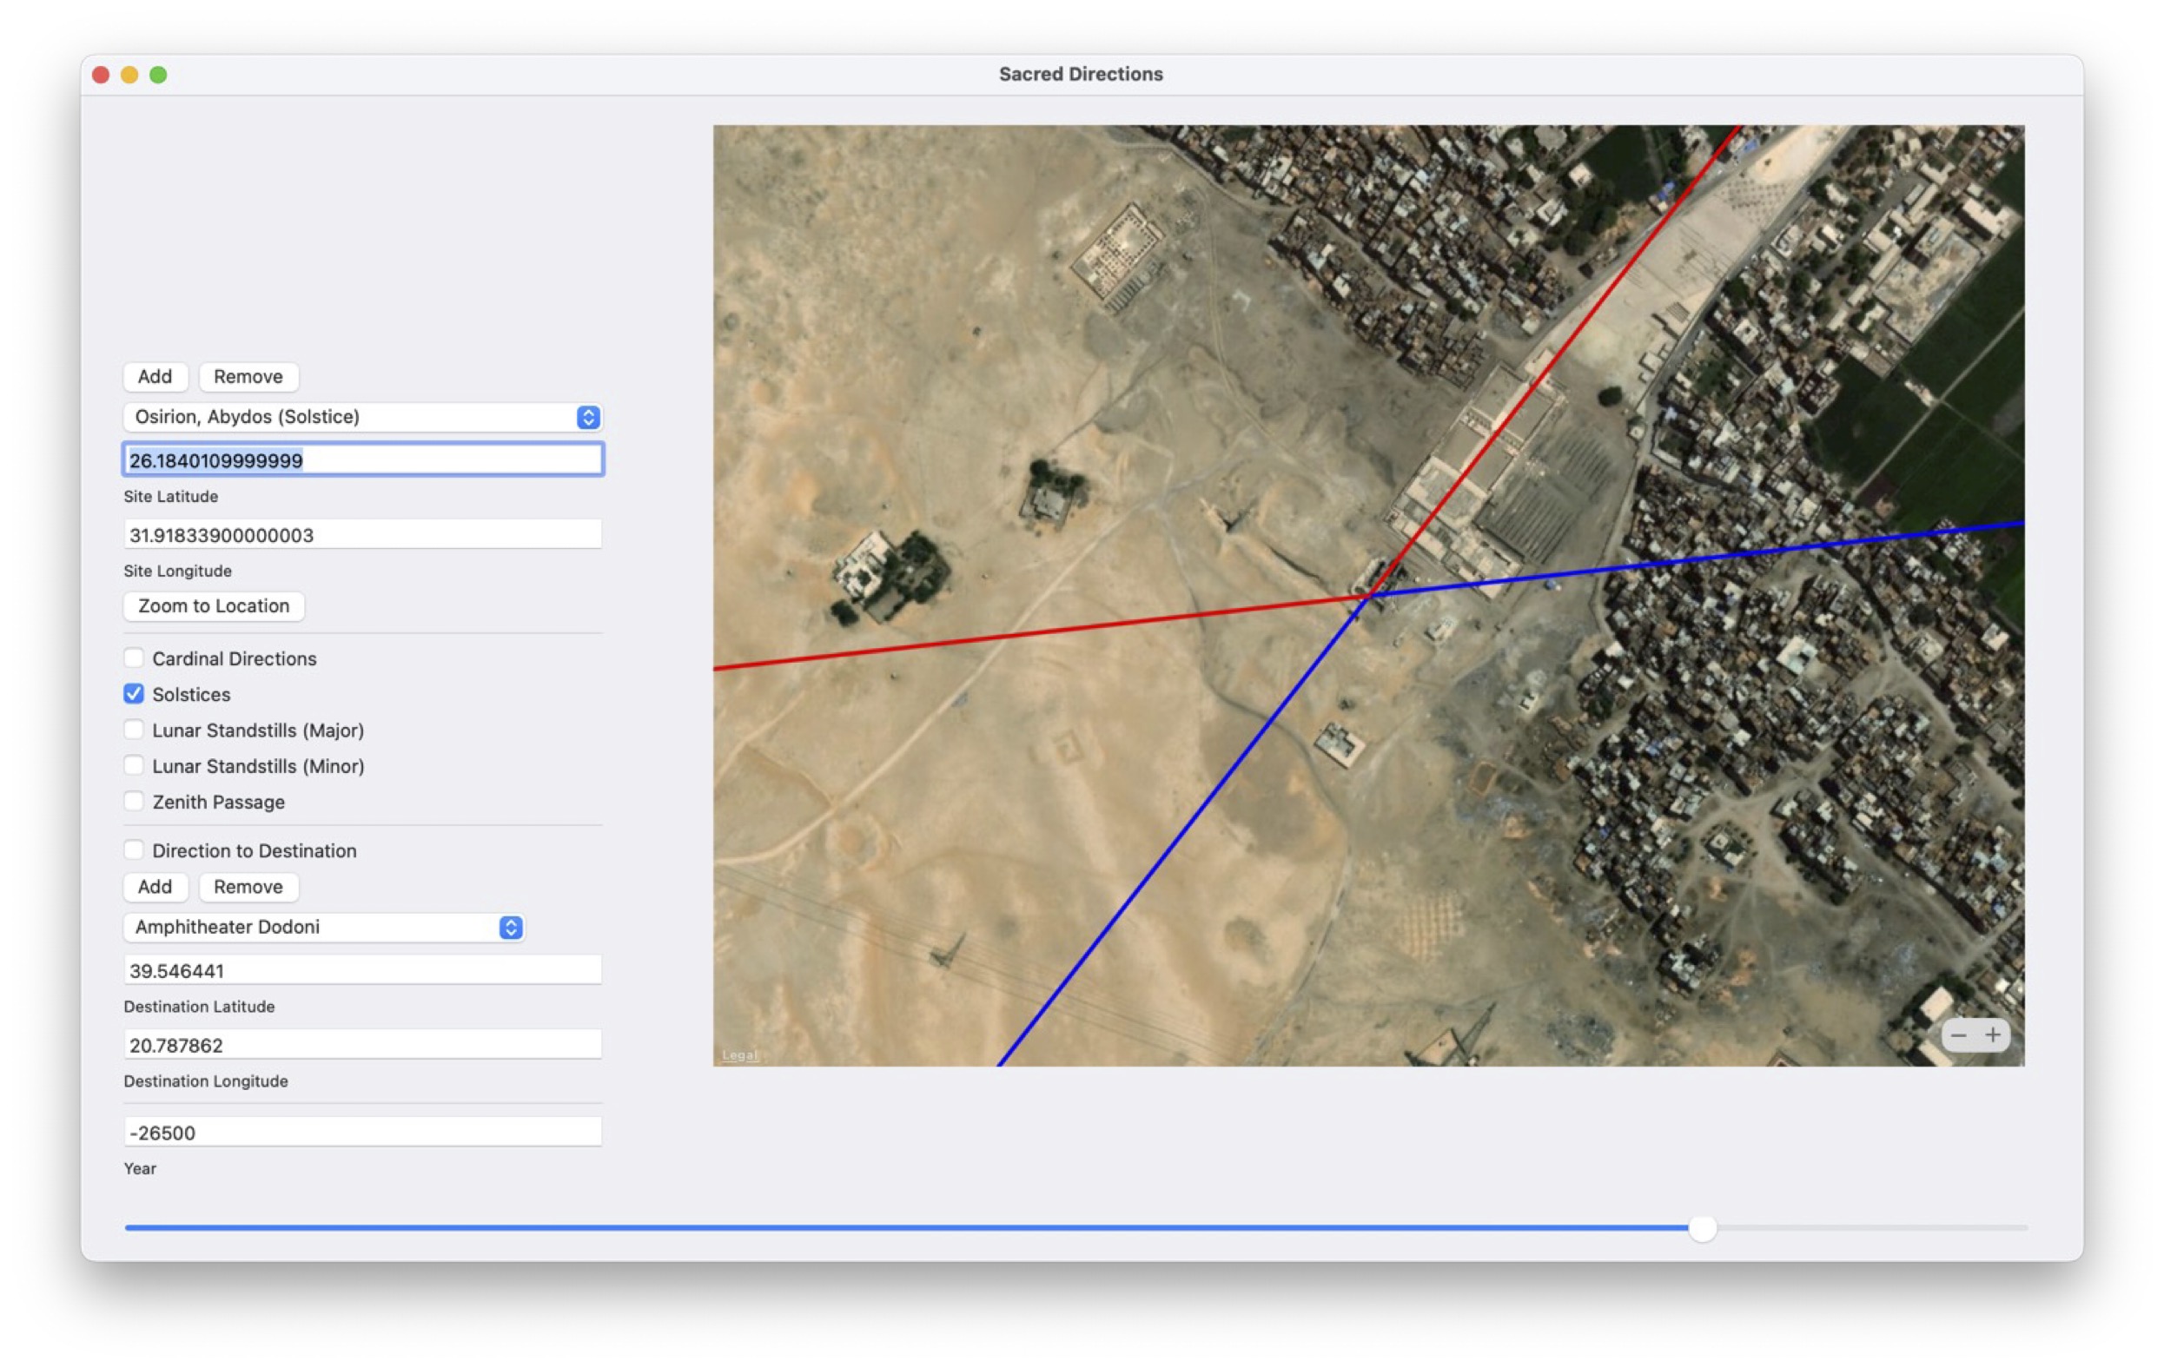Toggle Lunar Standstills (Major) checkbox

[134, 730]
